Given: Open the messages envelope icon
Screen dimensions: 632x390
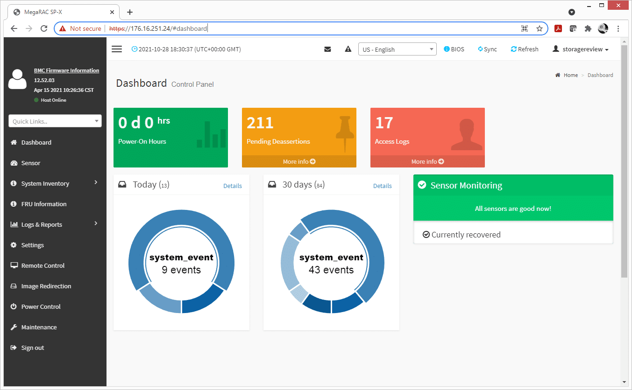Looking at the screenshot, I should [327, 49].
